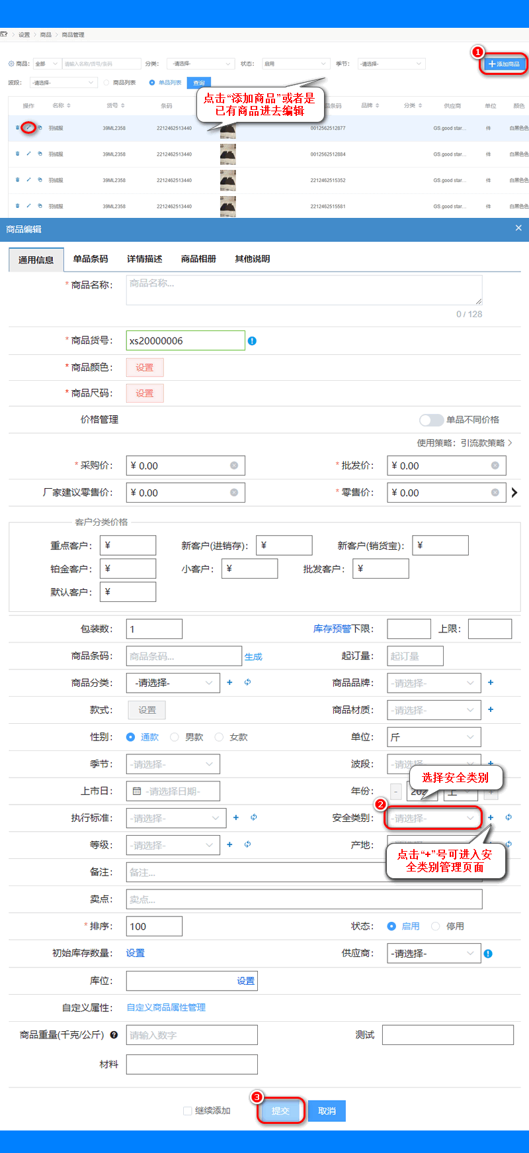Open help icon for 商品重量
Screen dimensions: 529x1153
pos(114,1034)
